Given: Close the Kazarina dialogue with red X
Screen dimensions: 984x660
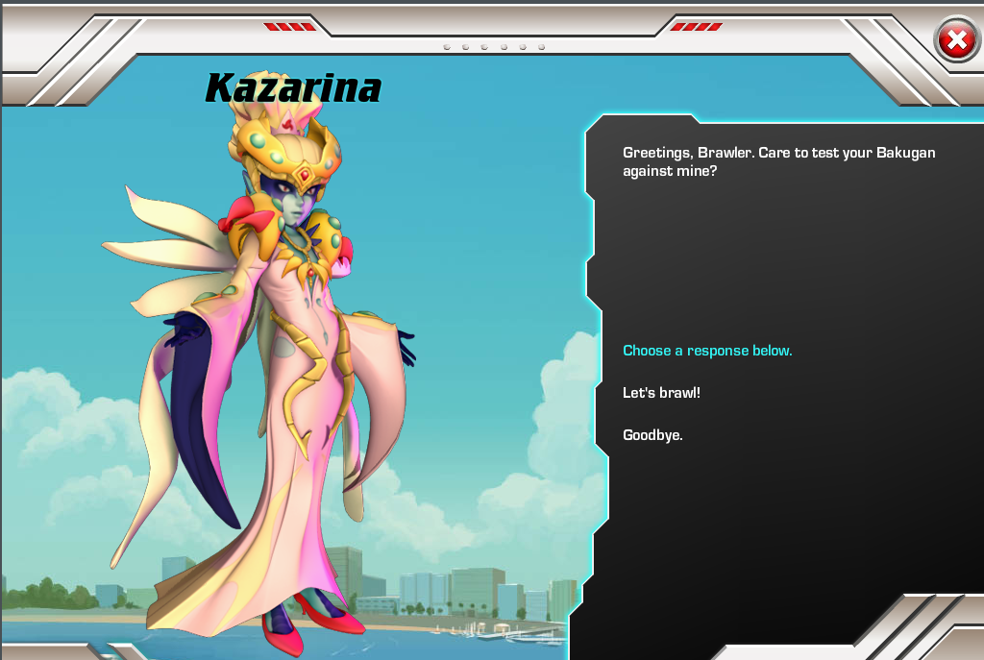Looking at the screenshot, I should 956,40.
